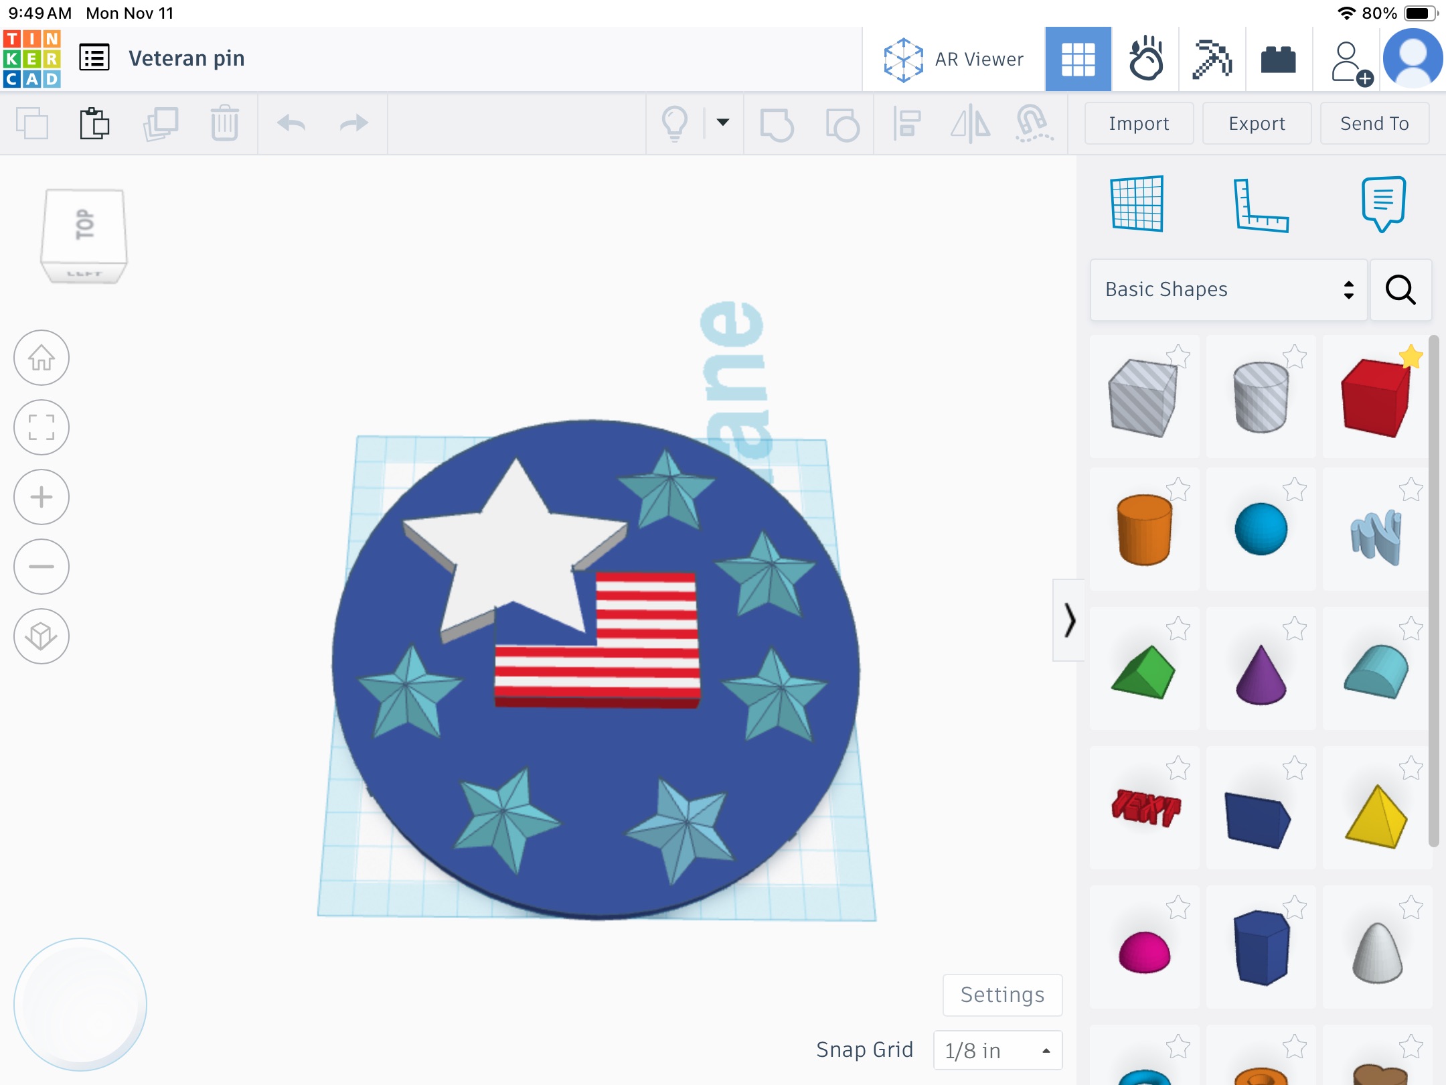Click the shapes panel scrollbar
Screen dimensions: 1446x1085
coord(1434,592)
